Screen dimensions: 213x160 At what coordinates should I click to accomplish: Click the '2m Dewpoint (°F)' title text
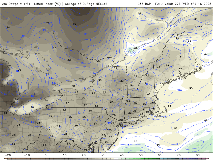[16, 4]
